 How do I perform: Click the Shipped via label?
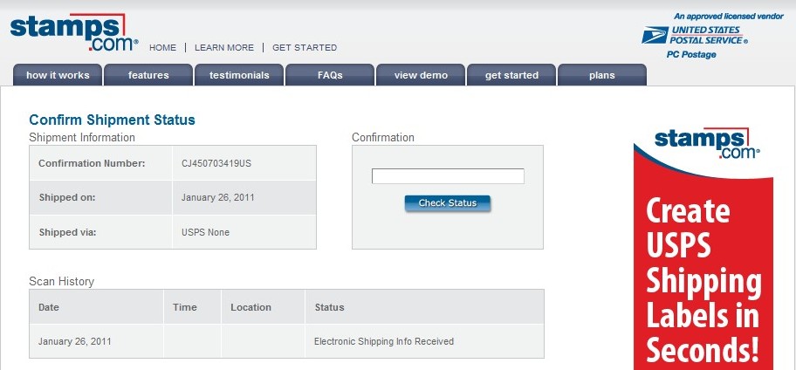point(67,232)
